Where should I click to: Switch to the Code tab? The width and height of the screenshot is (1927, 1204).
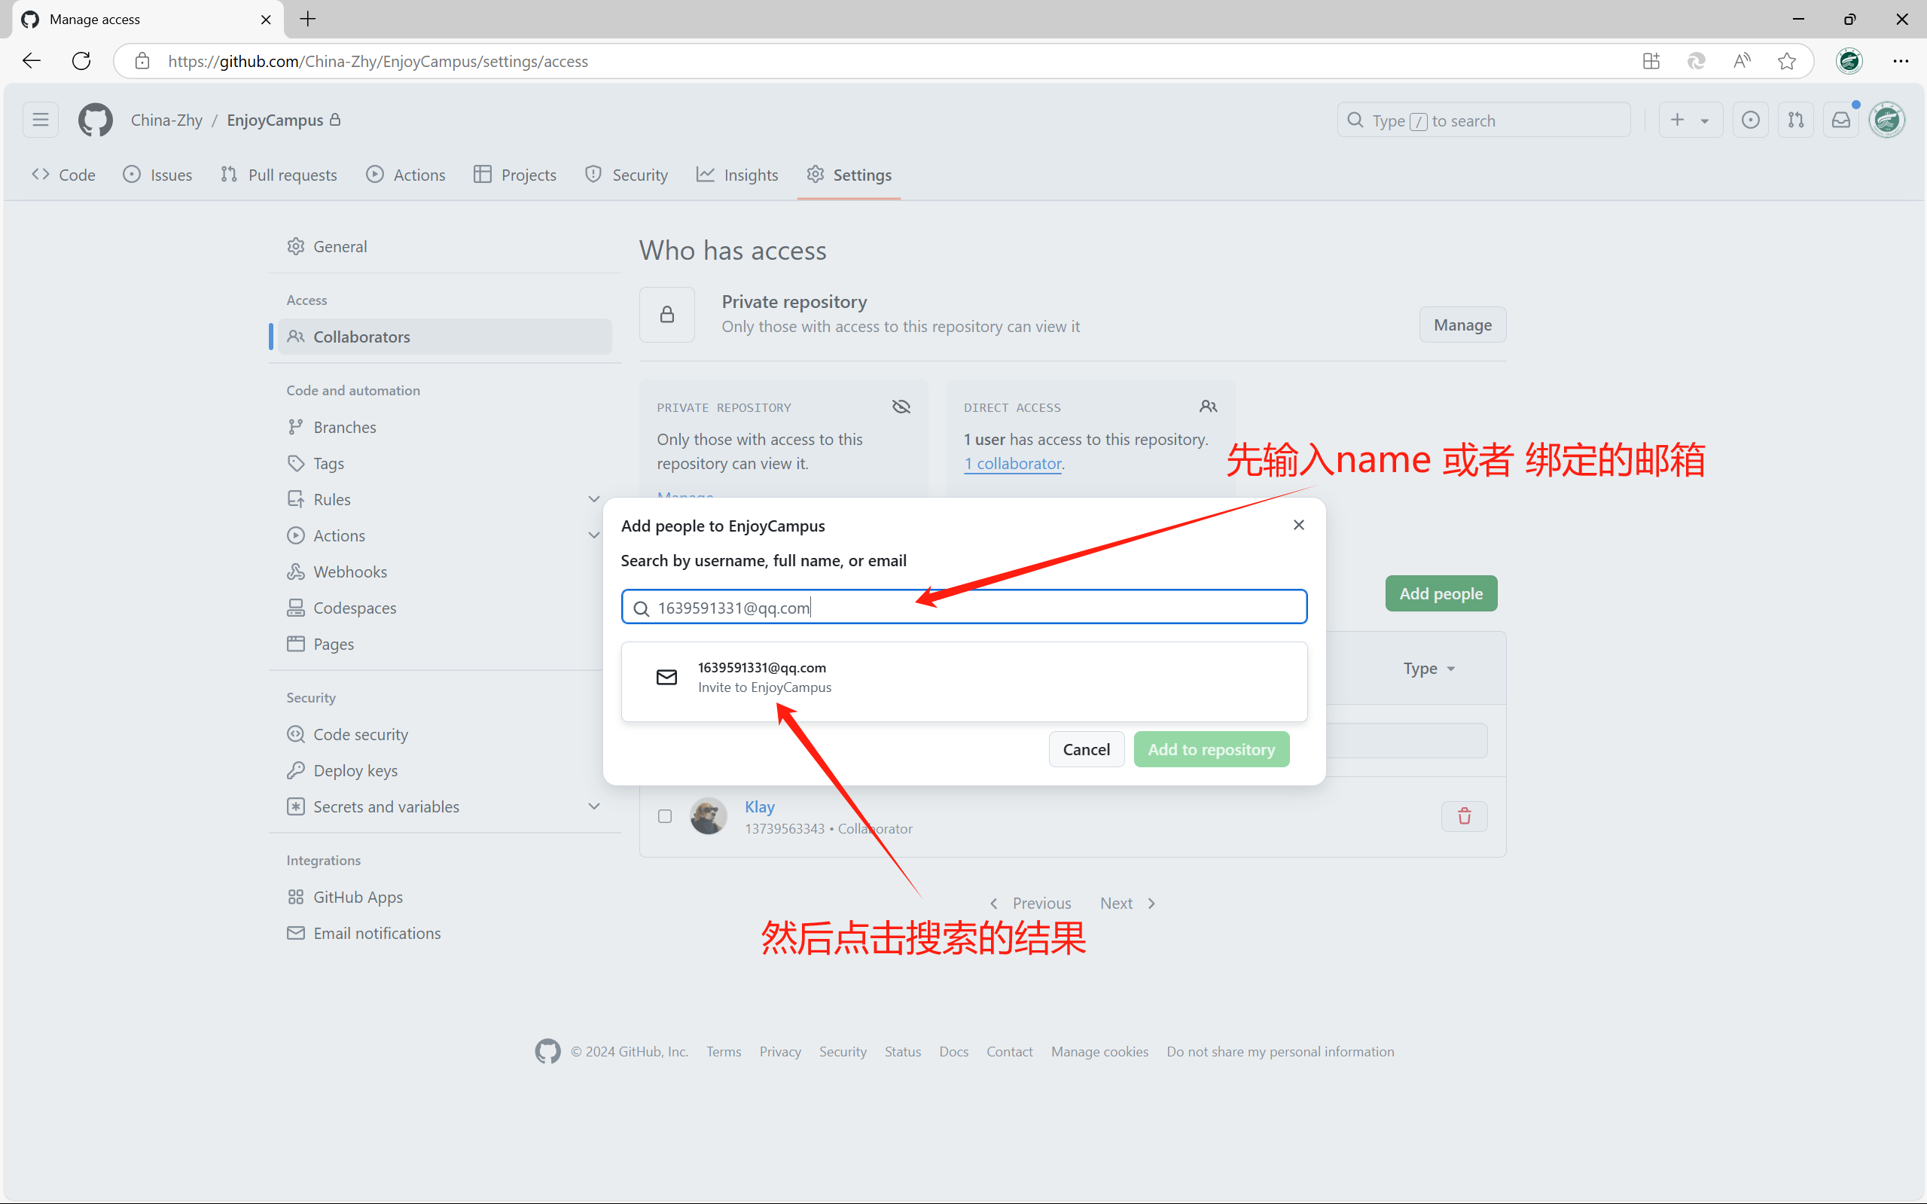[x=64, y=175]
